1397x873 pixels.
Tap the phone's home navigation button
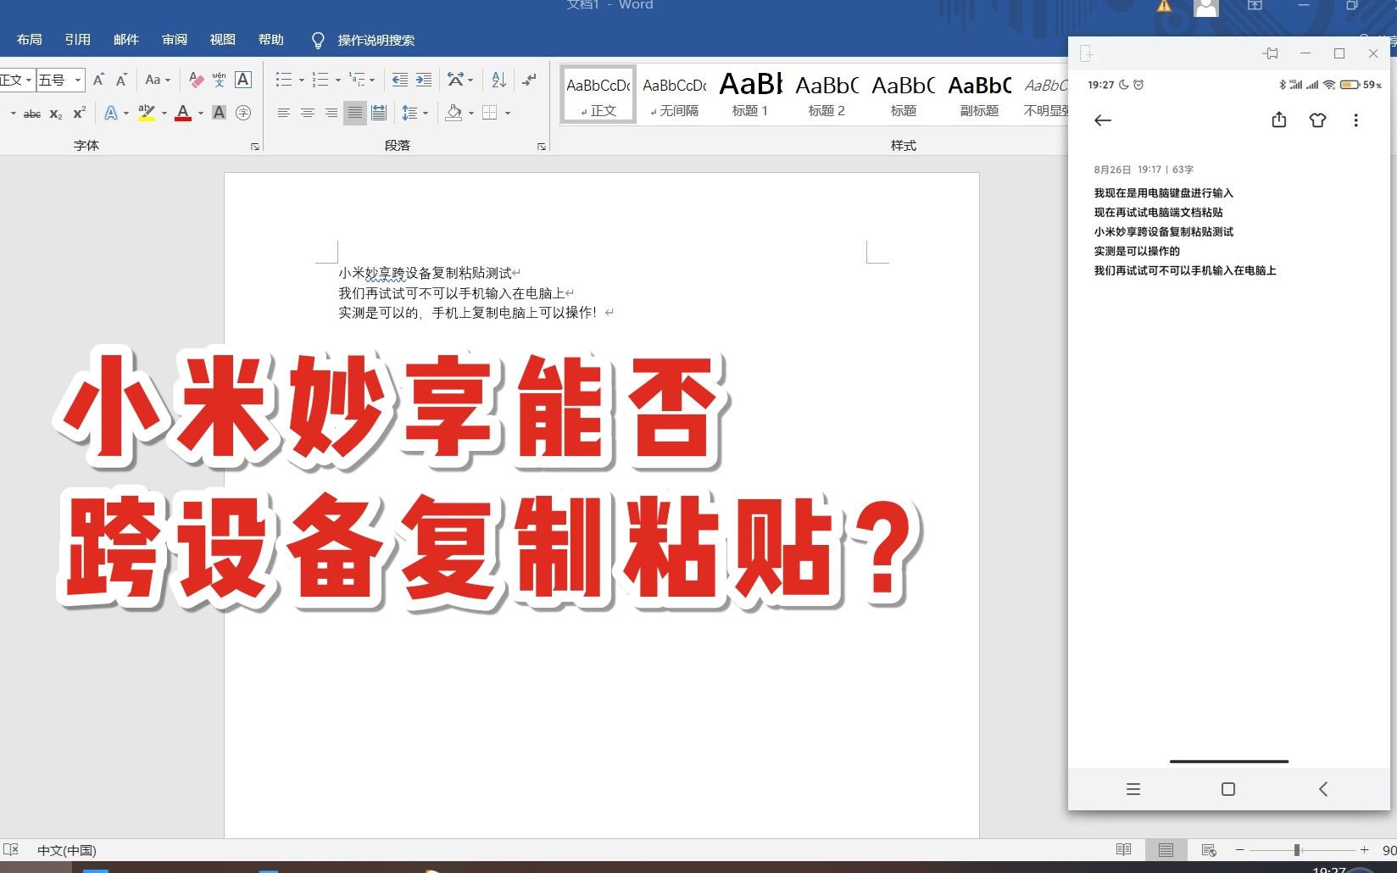tap(1228, 789)
